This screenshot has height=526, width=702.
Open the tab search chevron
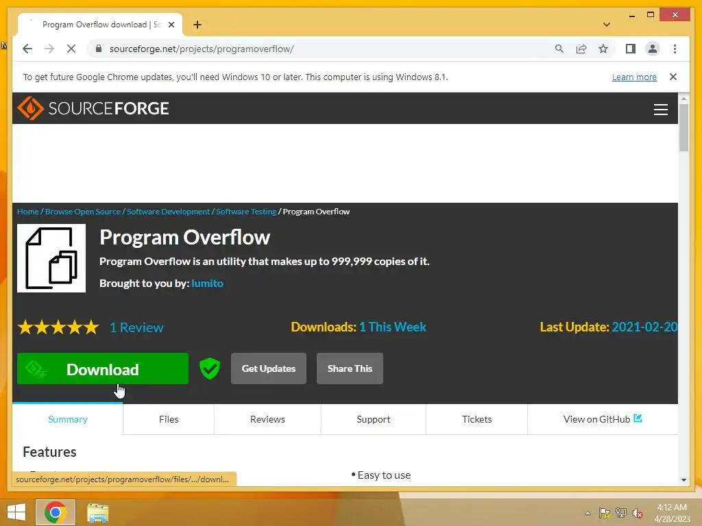(607, 25)
